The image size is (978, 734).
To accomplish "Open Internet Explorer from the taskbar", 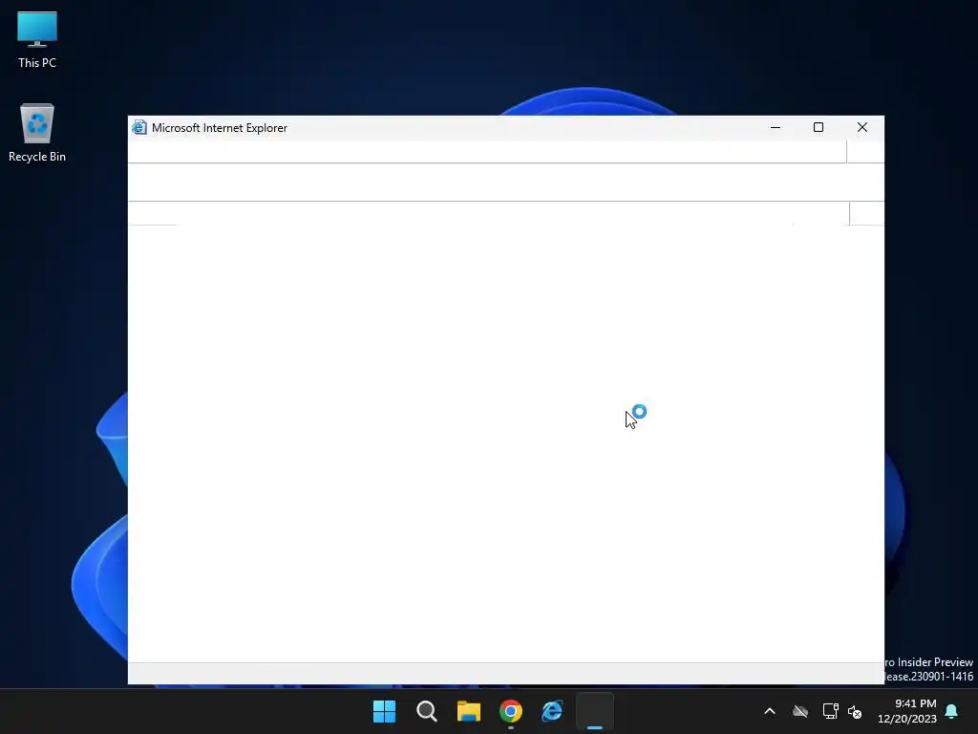I will pos(553,711).
